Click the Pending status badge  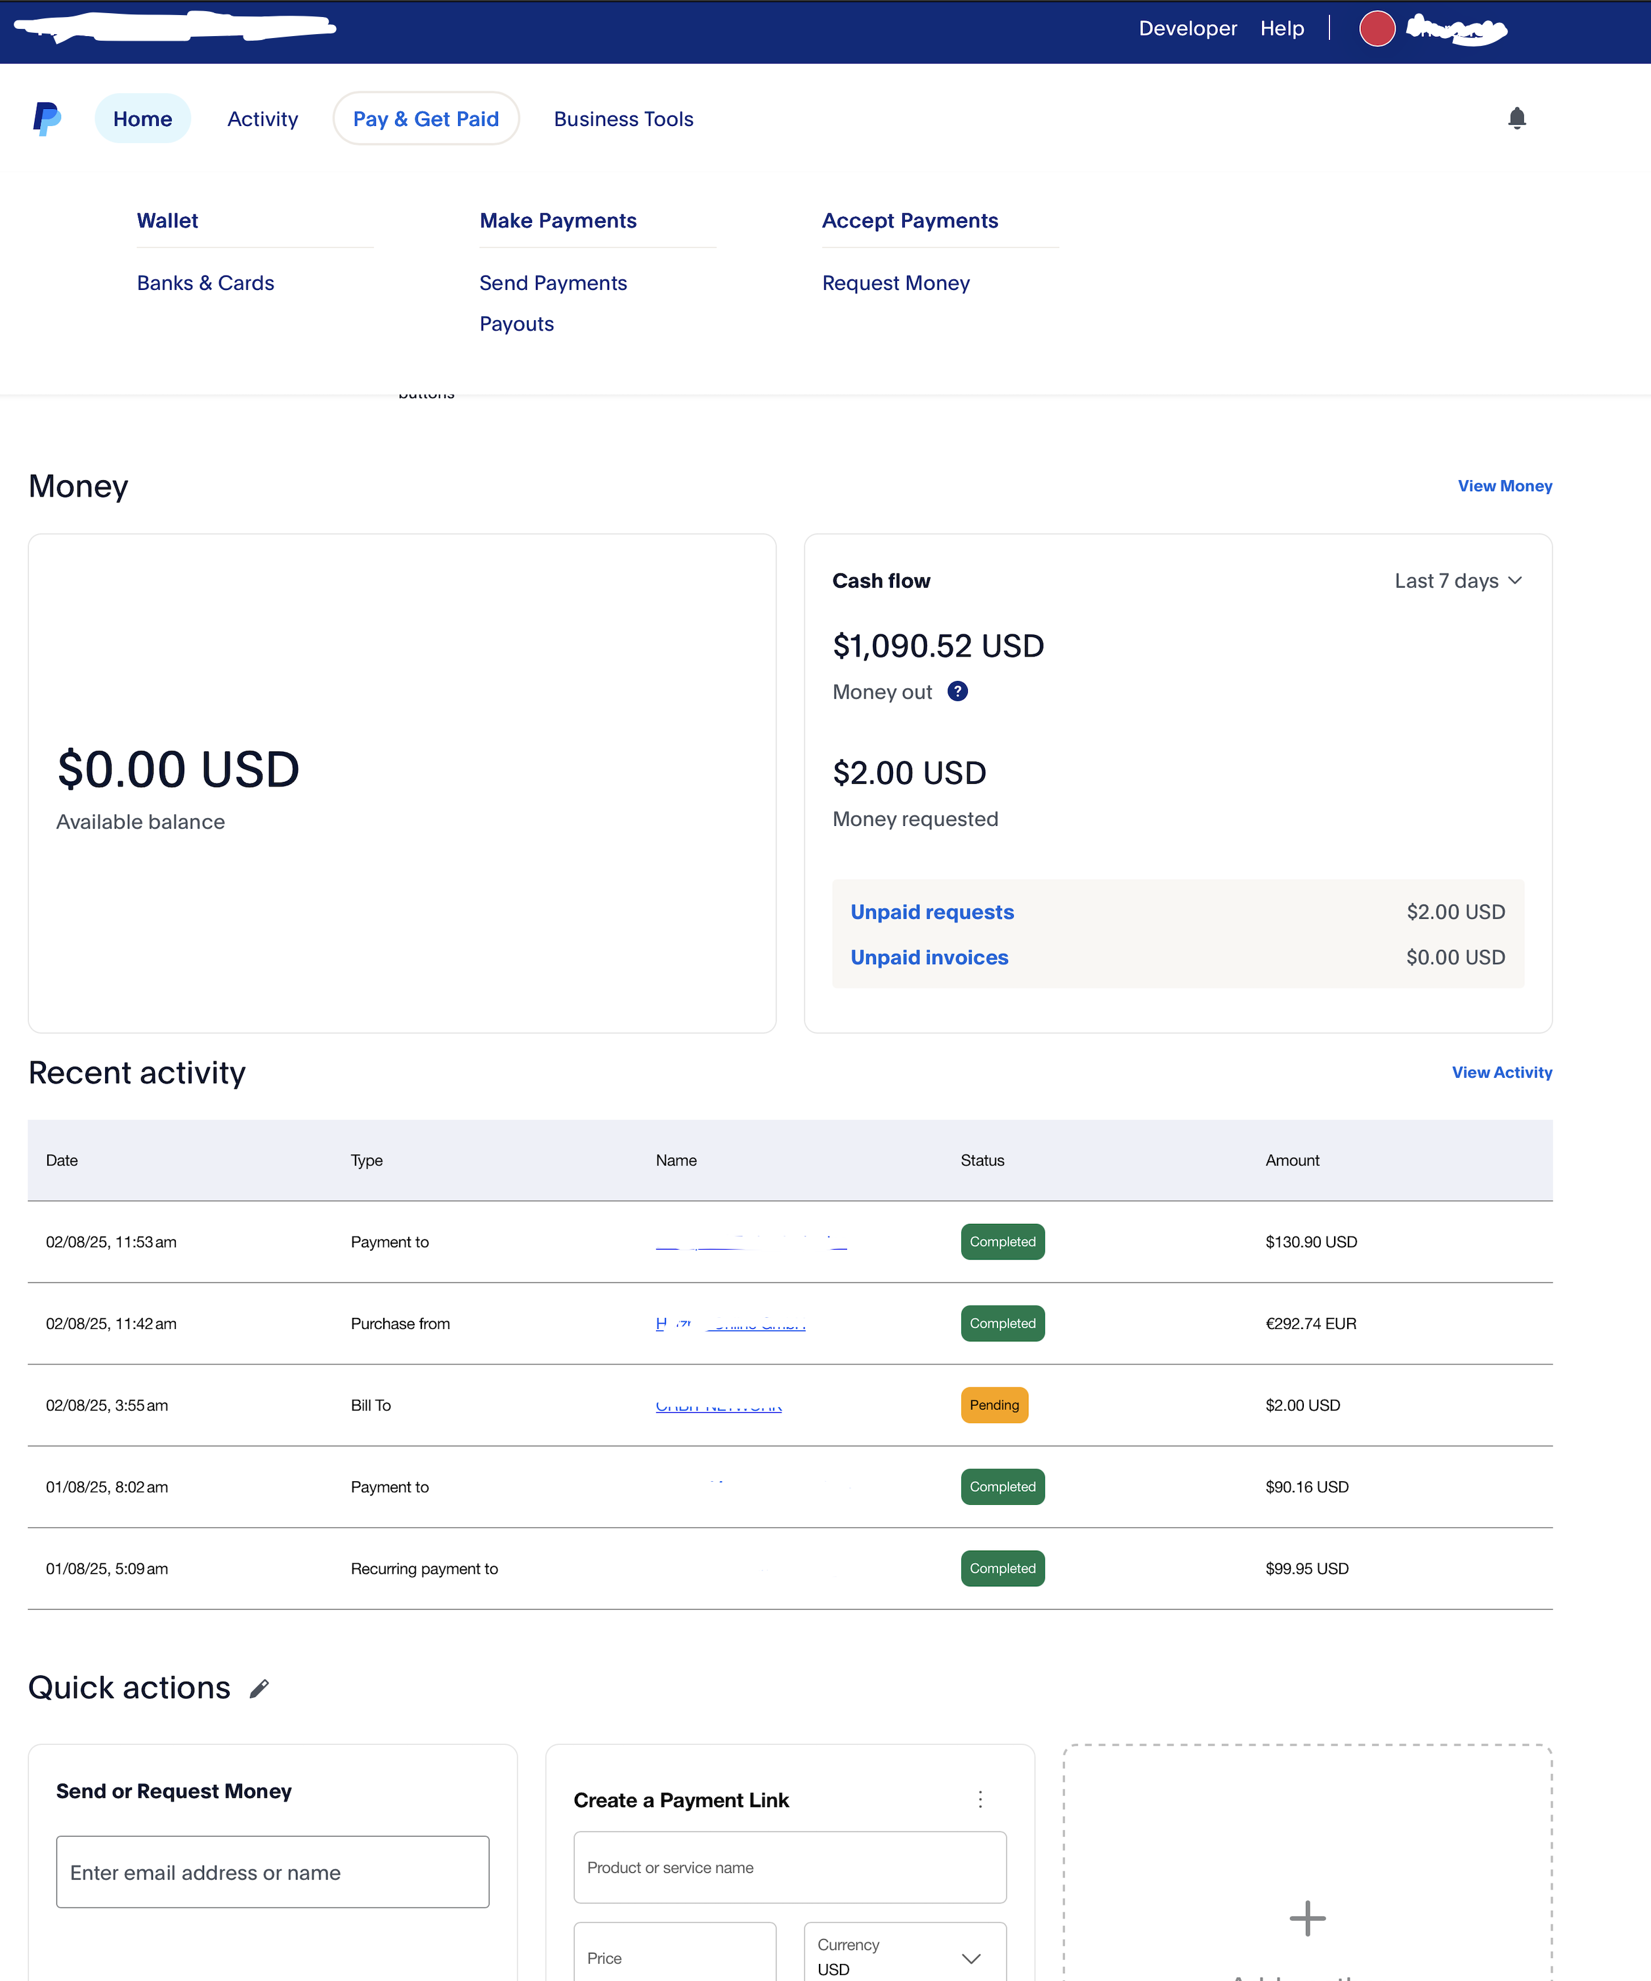pos(994,1406)
